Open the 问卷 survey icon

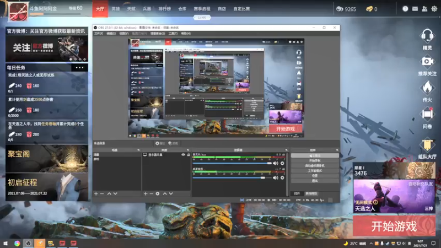(427, 114)
